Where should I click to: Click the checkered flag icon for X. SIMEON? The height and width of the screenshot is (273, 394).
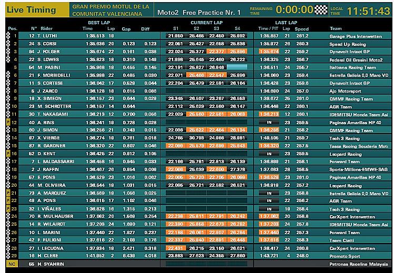coord(8,98)
